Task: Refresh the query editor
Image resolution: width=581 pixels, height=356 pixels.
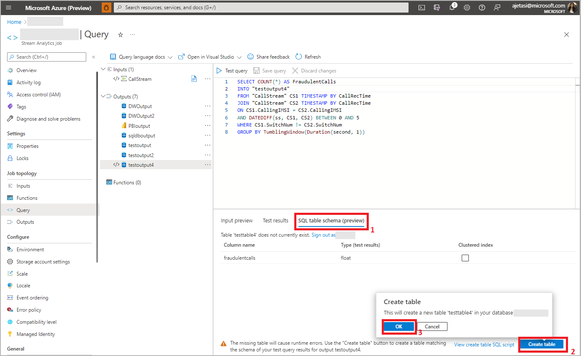Action: click(308, 57)
